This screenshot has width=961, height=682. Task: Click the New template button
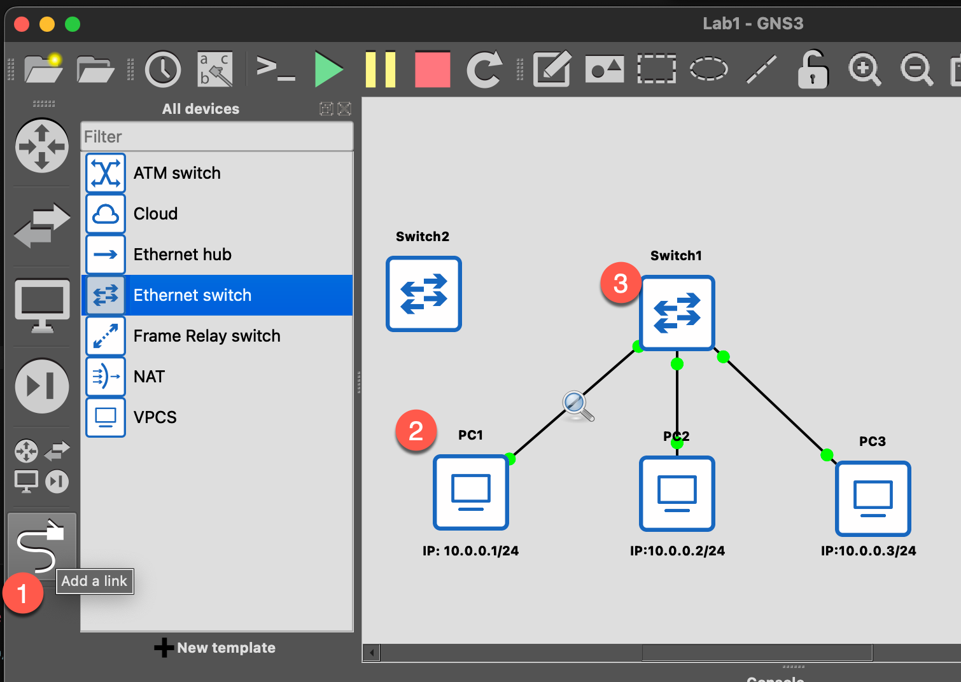[x=215, y=648]
